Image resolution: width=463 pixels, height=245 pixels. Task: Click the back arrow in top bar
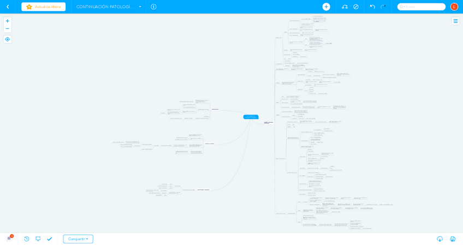[x=8, y=7]
